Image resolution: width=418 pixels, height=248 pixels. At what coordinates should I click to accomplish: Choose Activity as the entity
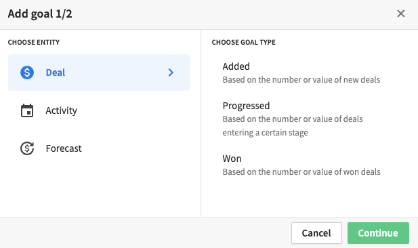99,110
